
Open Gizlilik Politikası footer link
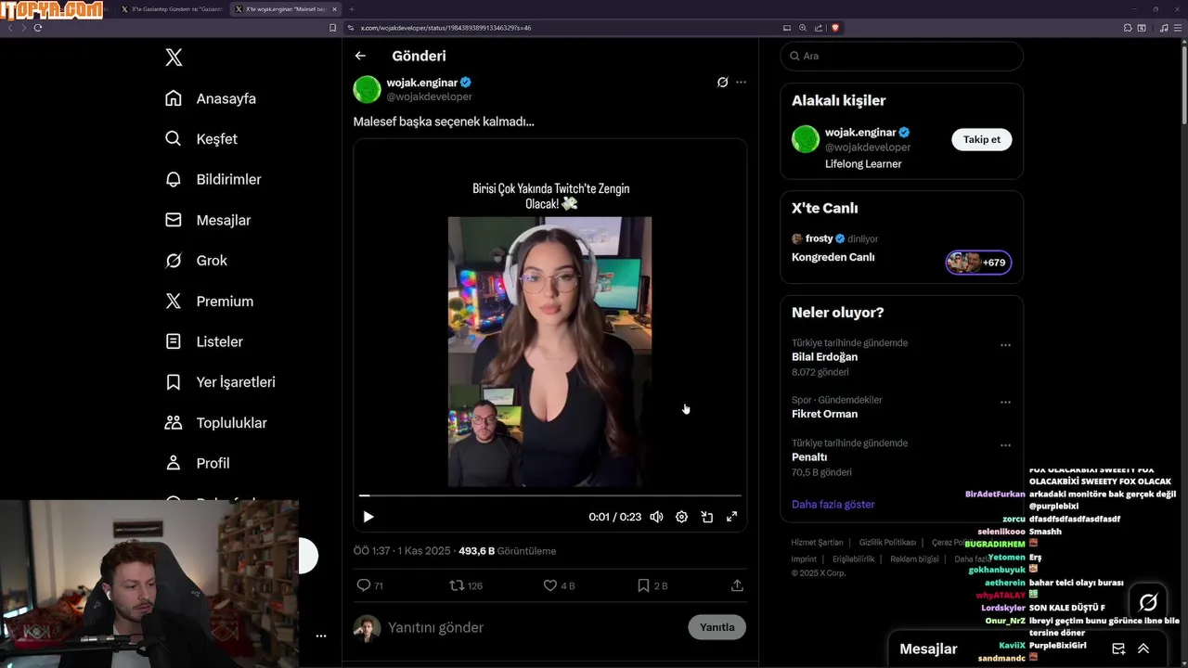887,543
